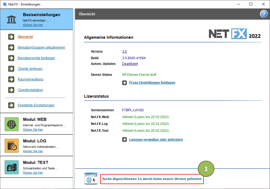Screen dimensions: 270x189
Task: Click 'Schularbeiten und Tests ...' description
Action: click(41, 169)
